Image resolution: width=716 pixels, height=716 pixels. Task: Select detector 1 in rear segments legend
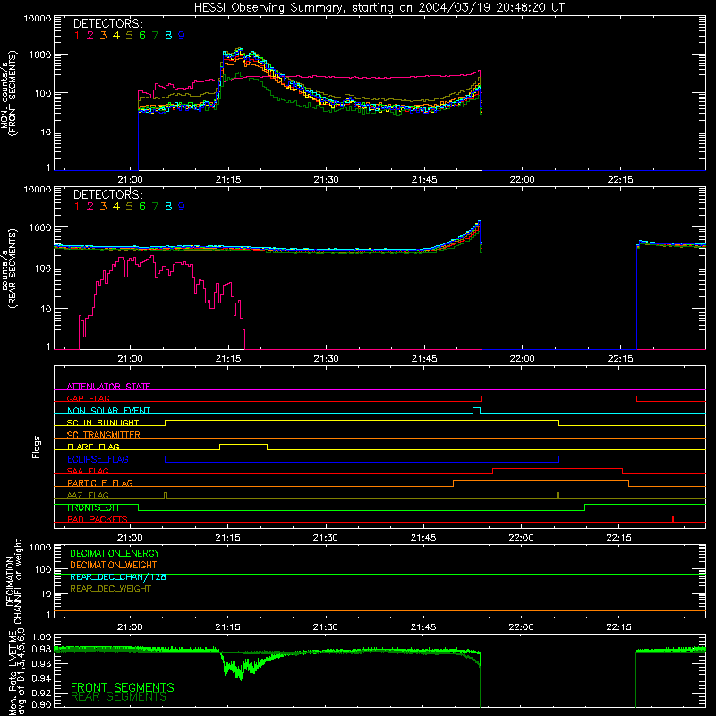tap(77, 207)
